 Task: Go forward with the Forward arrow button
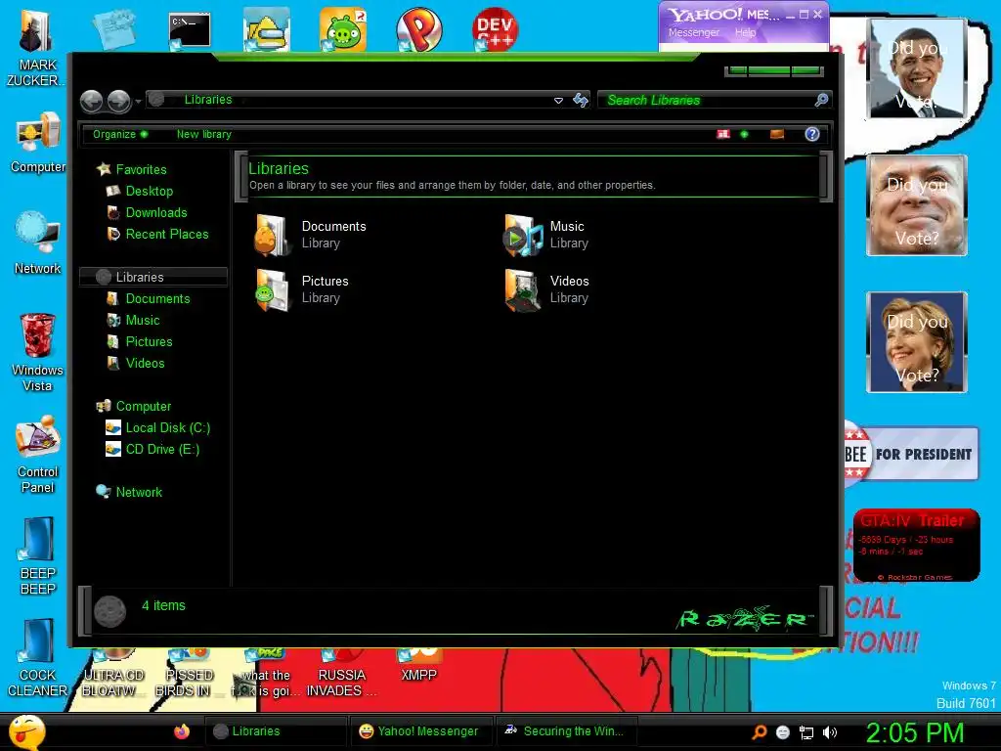point(118,101)
